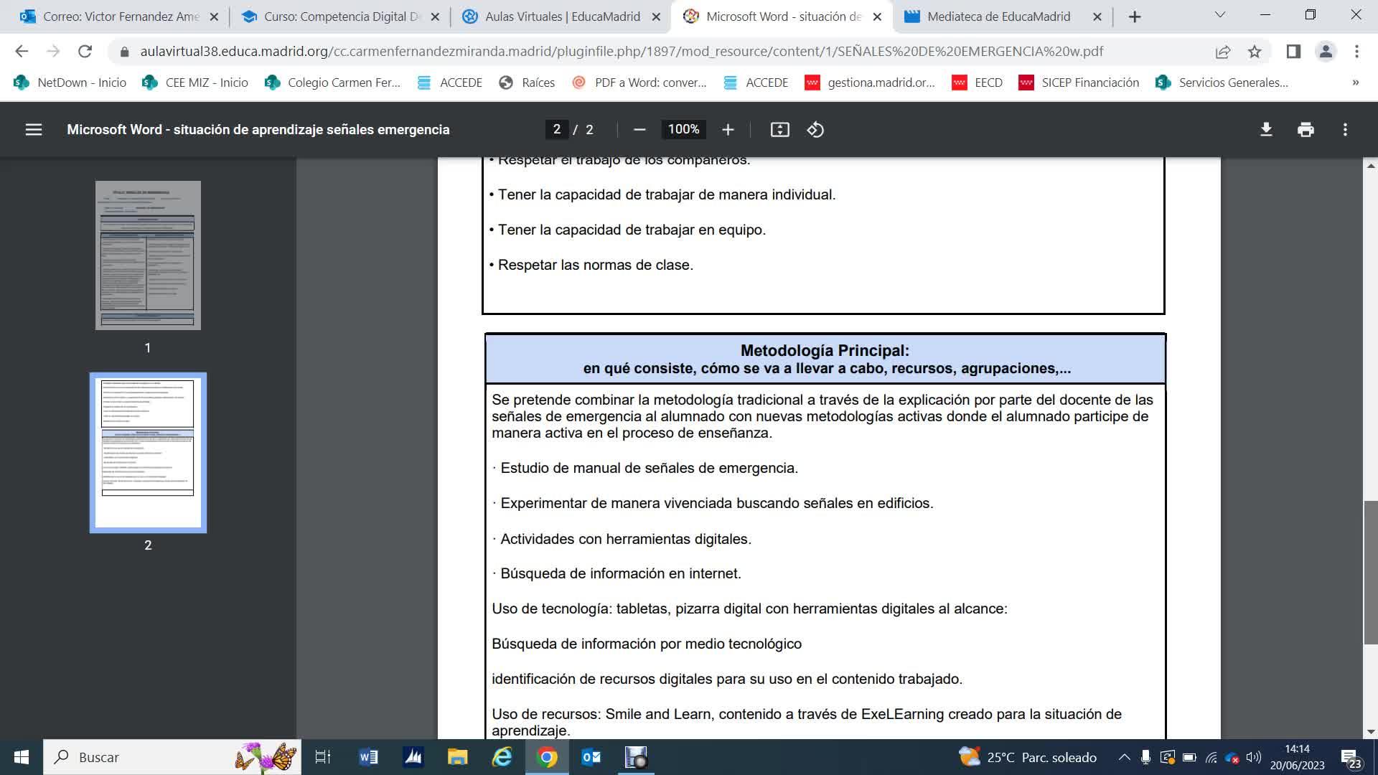1378x775 pixels.
Task: Zoom out with the minus icon
Action: (639, 130)
